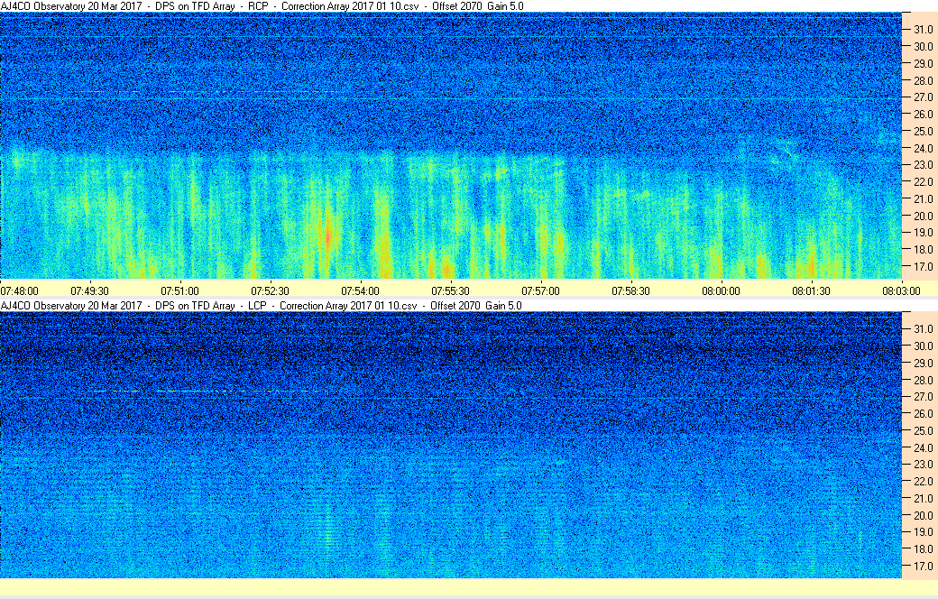Choose the 24.0 frequency label on LCP plot

923,447
